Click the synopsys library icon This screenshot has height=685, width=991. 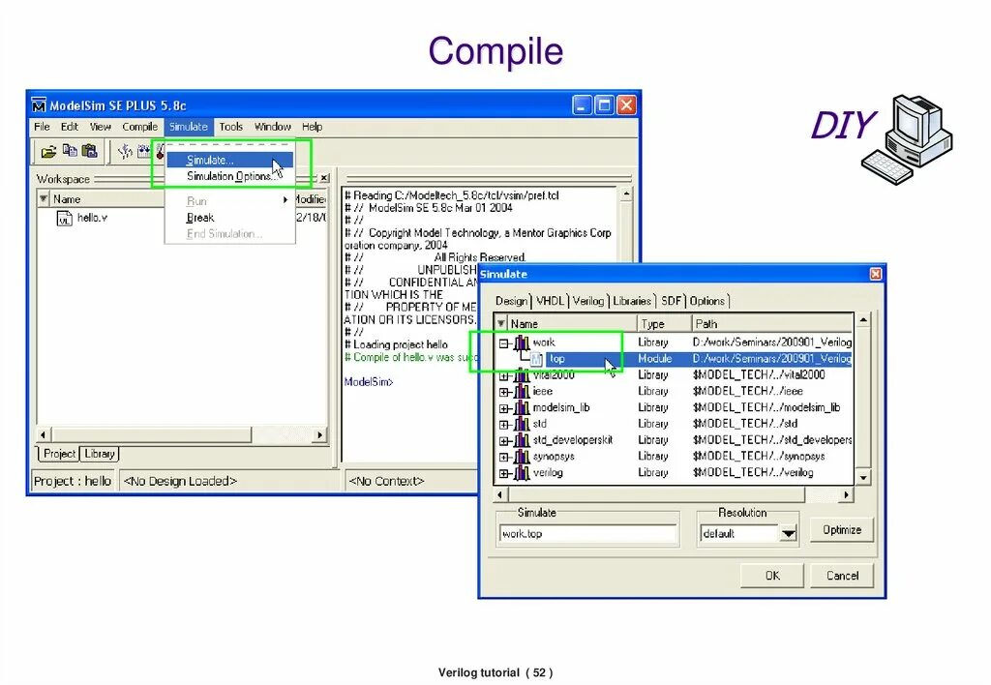pos(522,457)
